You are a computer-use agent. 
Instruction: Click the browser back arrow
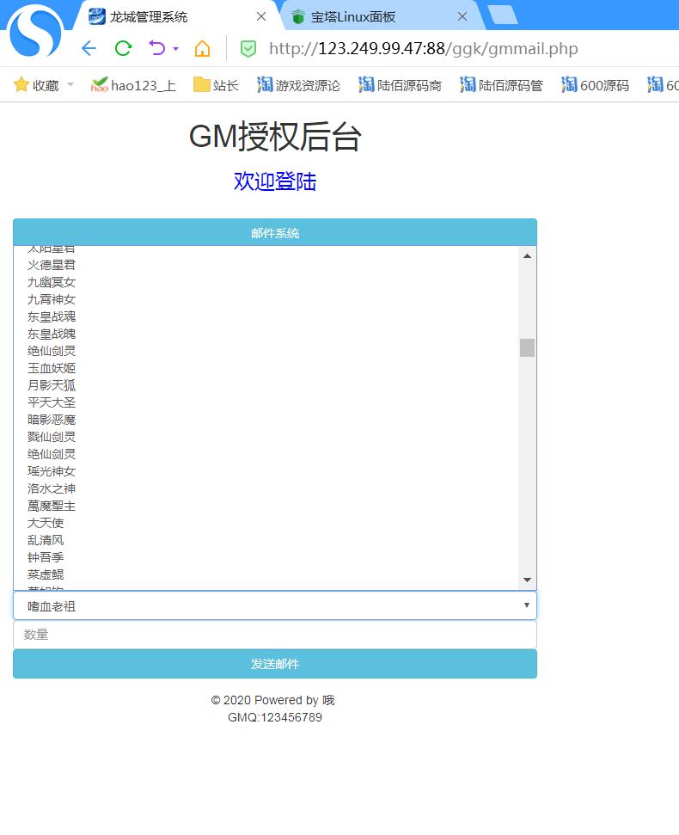click(x=88, y=48)
